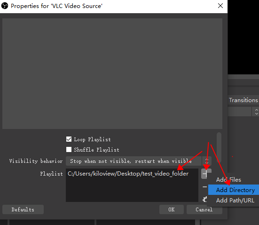Click the Cancel button
Viewport: 259px width, 225px height.
pyautogui.click(x=204, y=209)
